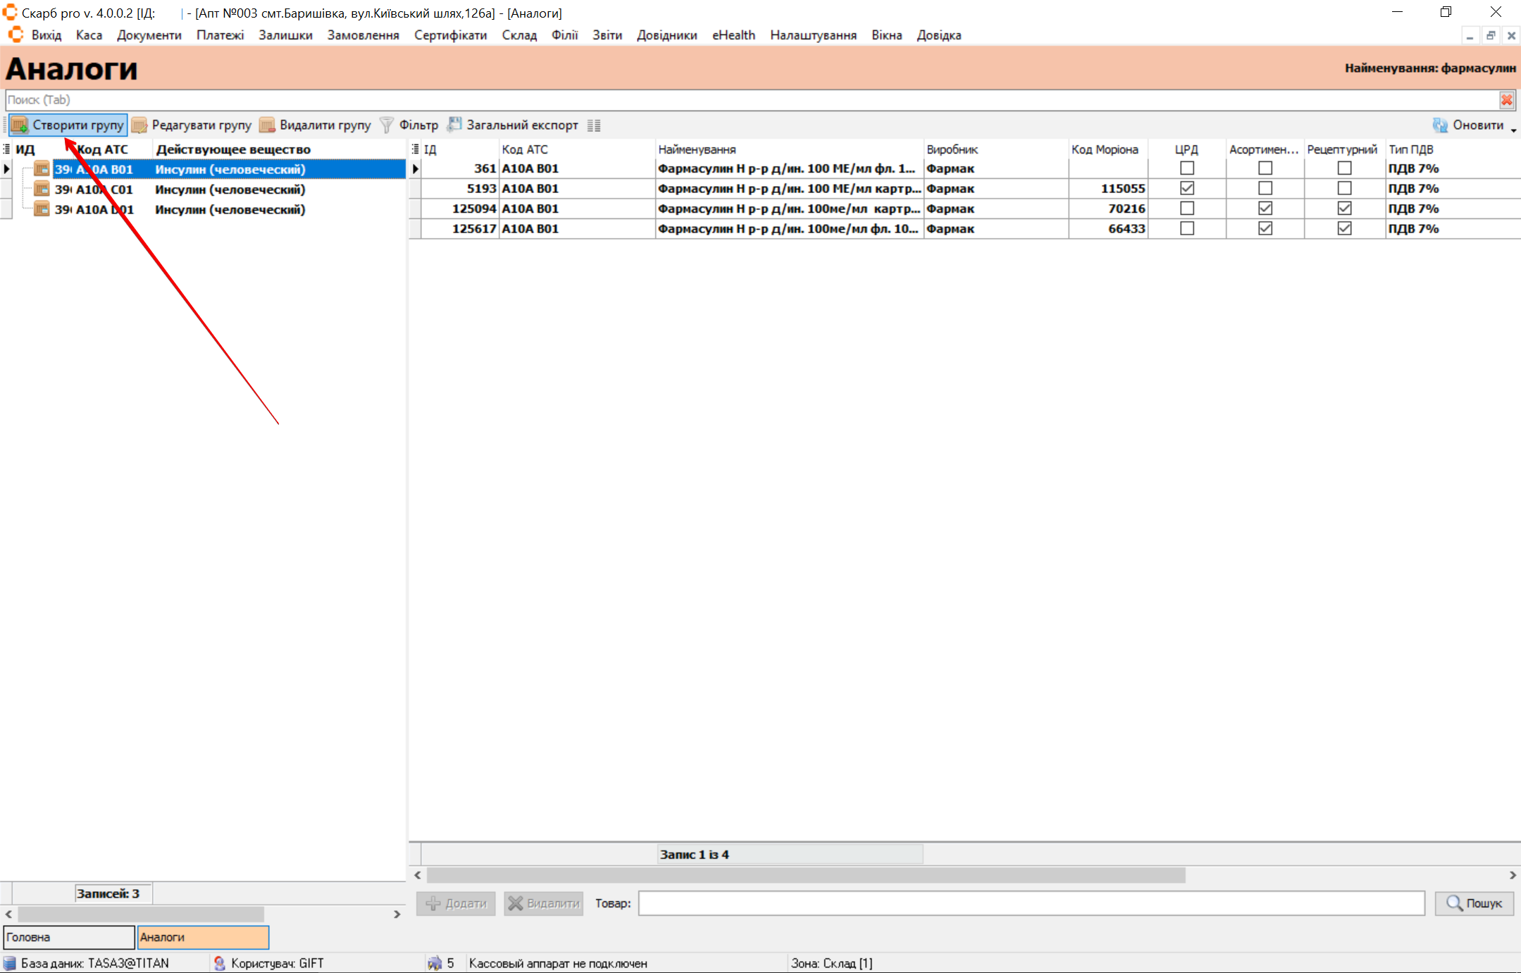Click the Видалити групу toolbar icon
The height and width of the screenshot is (973, 1521).
coord(267,125)
